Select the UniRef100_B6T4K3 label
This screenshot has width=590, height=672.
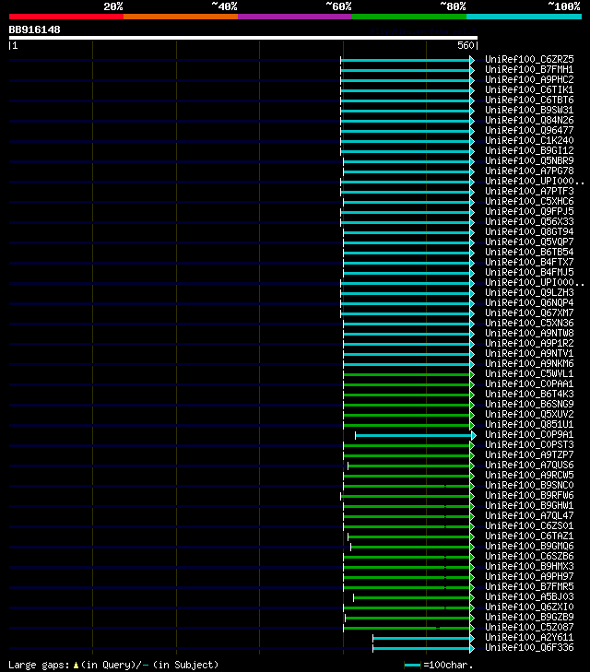(x=529, y=395)
